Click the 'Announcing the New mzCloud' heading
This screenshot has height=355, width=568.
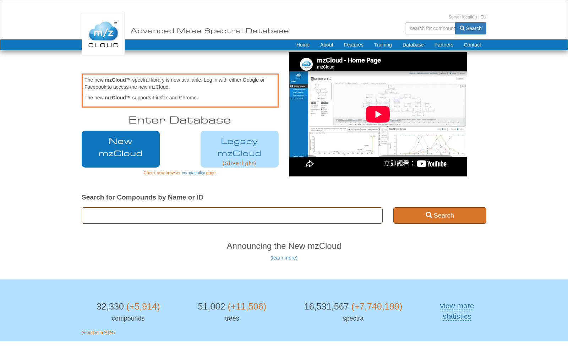click(x=284, y=246)
